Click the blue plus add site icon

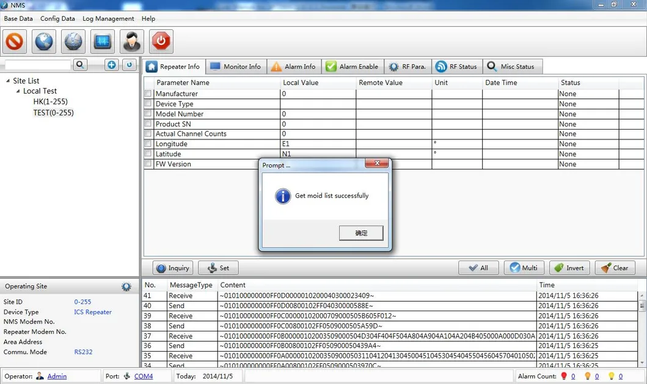pos(111,65)
